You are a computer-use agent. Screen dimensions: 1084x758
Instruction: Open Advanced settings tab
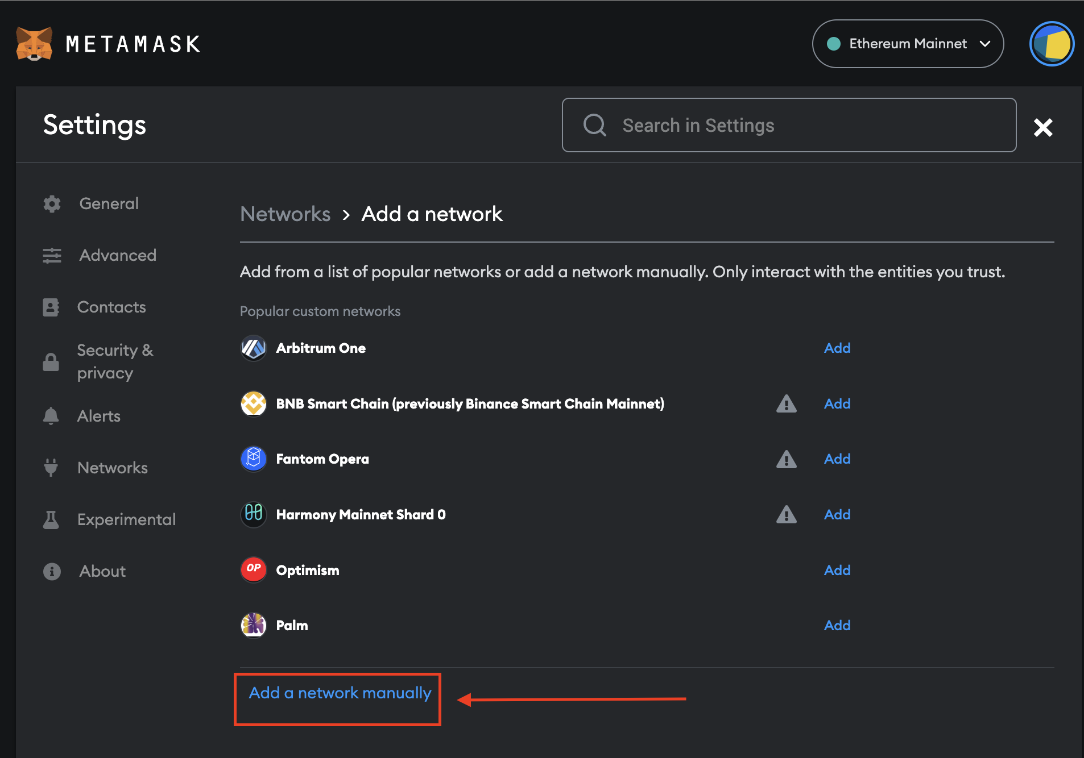click(117, 255)
